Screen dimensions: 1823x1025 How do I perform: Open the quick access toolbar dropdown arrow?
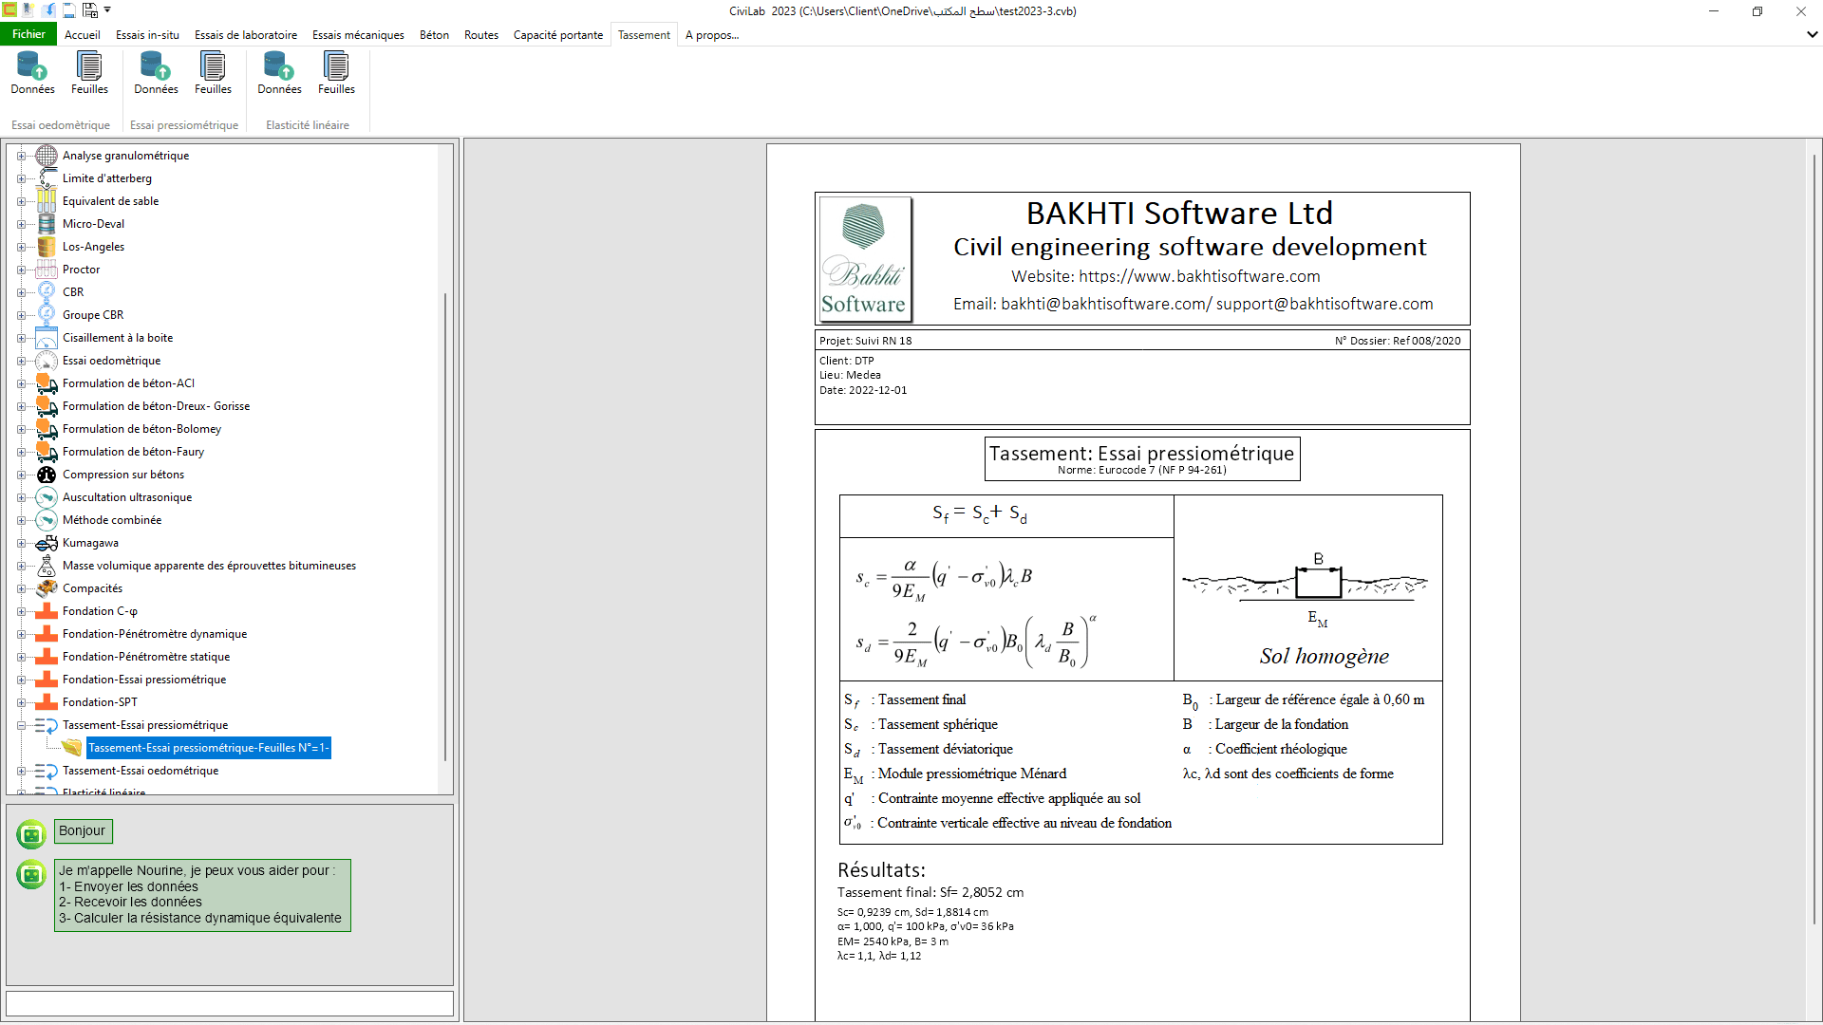click(x=107, y=9)
